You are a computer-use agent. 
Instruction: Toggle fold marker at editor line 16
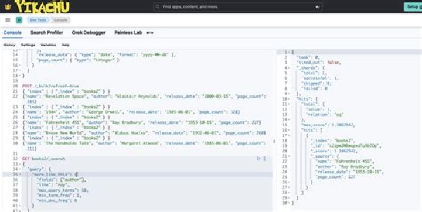[x=19, y=65]
